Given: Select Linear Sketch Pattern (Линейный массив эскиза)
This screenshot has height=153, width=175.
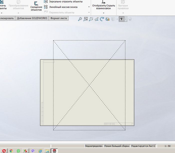Looking at the screenshot, I should [x=63, y=7].
